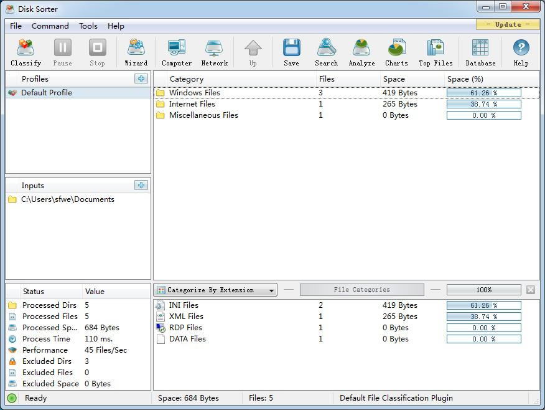Click the yellow Update button
This screenshot has width=545, height=410.
(x=508, y=24)
